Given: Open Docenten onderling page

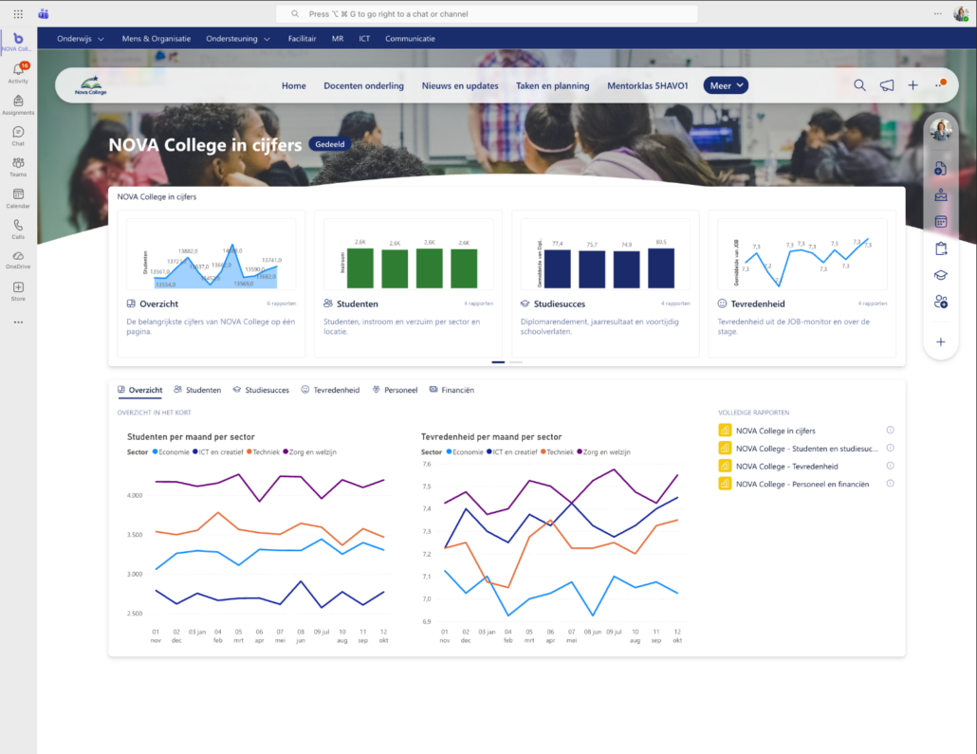Looking at the screenshot, I should pos(364,86).
